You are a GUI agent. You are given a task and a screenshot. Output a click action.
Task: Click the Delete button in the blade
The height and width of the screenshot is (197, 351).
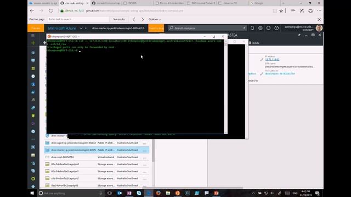[x=254, y=43]
